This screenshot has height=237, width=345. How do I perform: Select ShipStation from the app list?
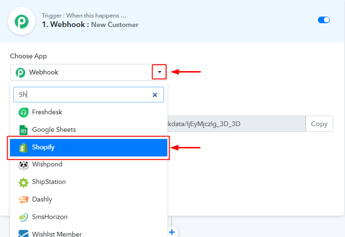pyautogui.click(x=88, y=182)
